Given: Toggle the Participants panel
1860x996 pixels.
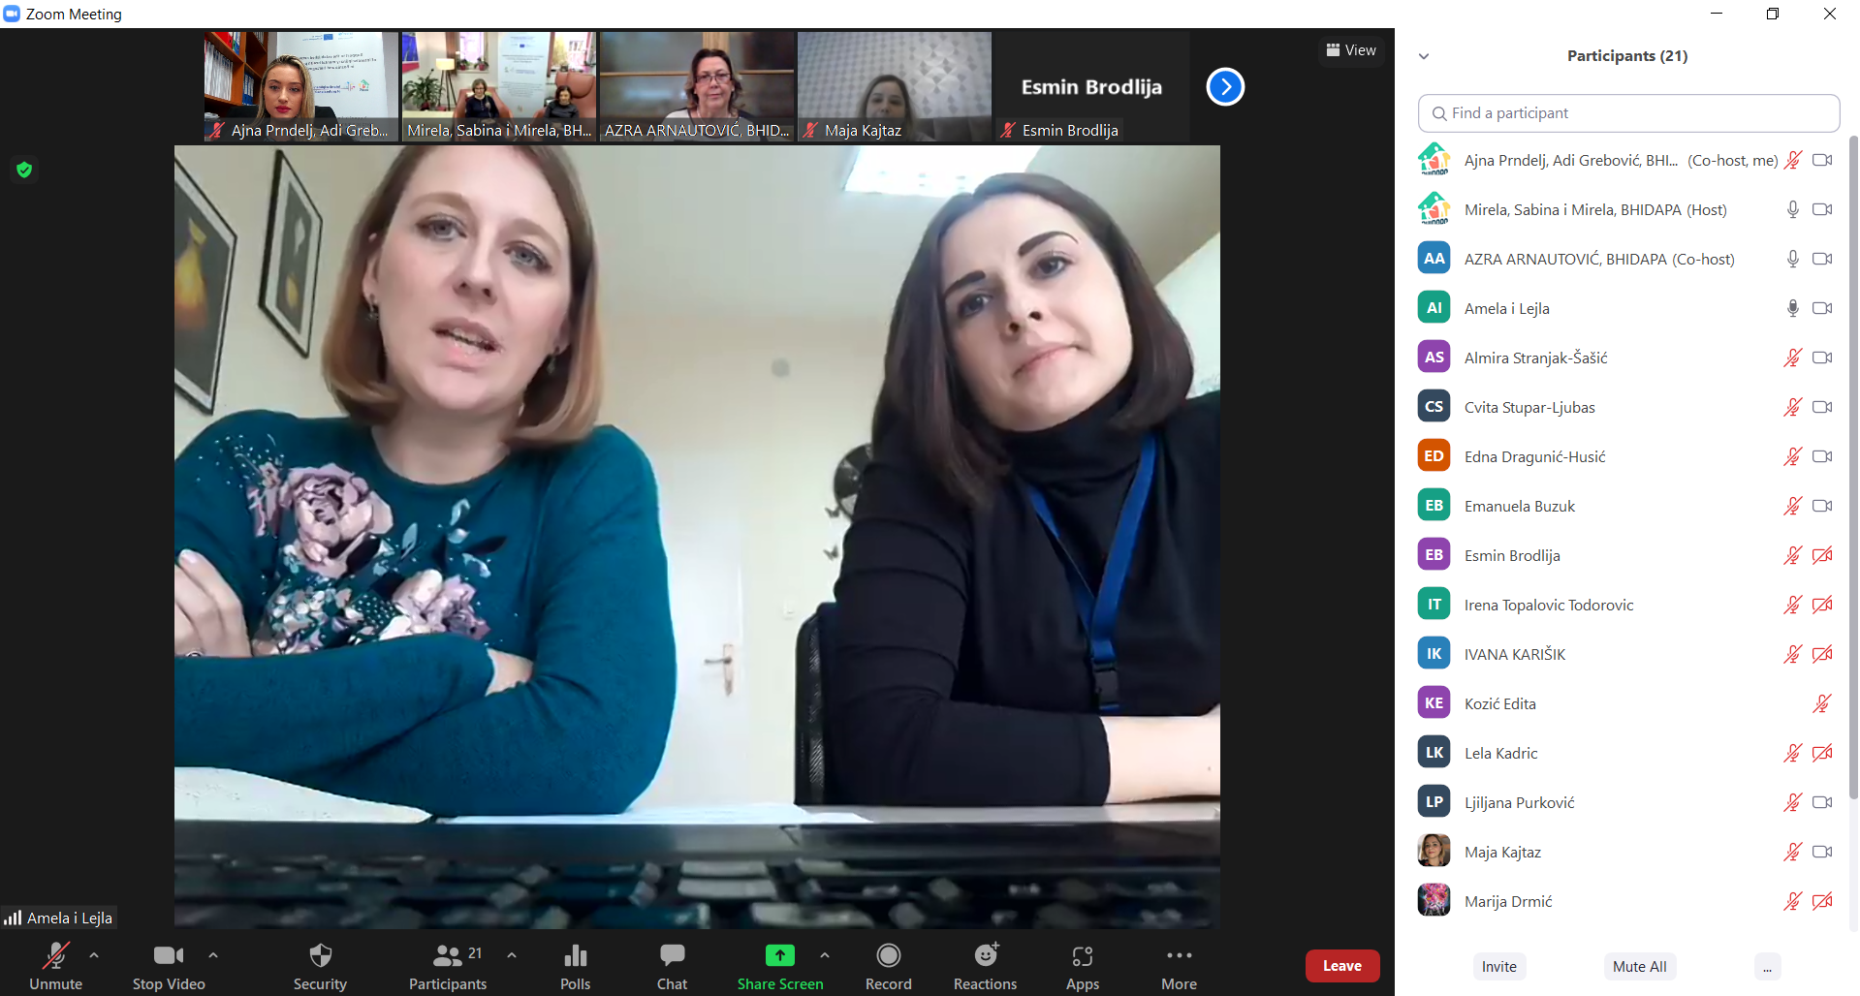Looking at the screenshot, I should (x=447, y=966).
